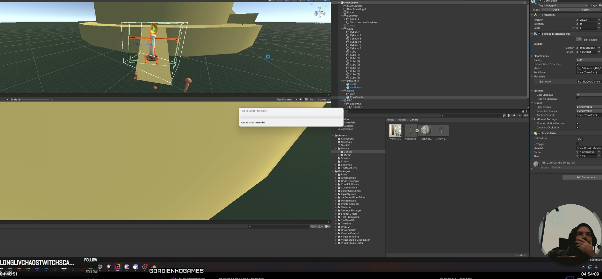The height and width of the screenshot is (279, 602).
Task: Enable the Is Trigger checkbox
Action: click(x=577, y=144)
